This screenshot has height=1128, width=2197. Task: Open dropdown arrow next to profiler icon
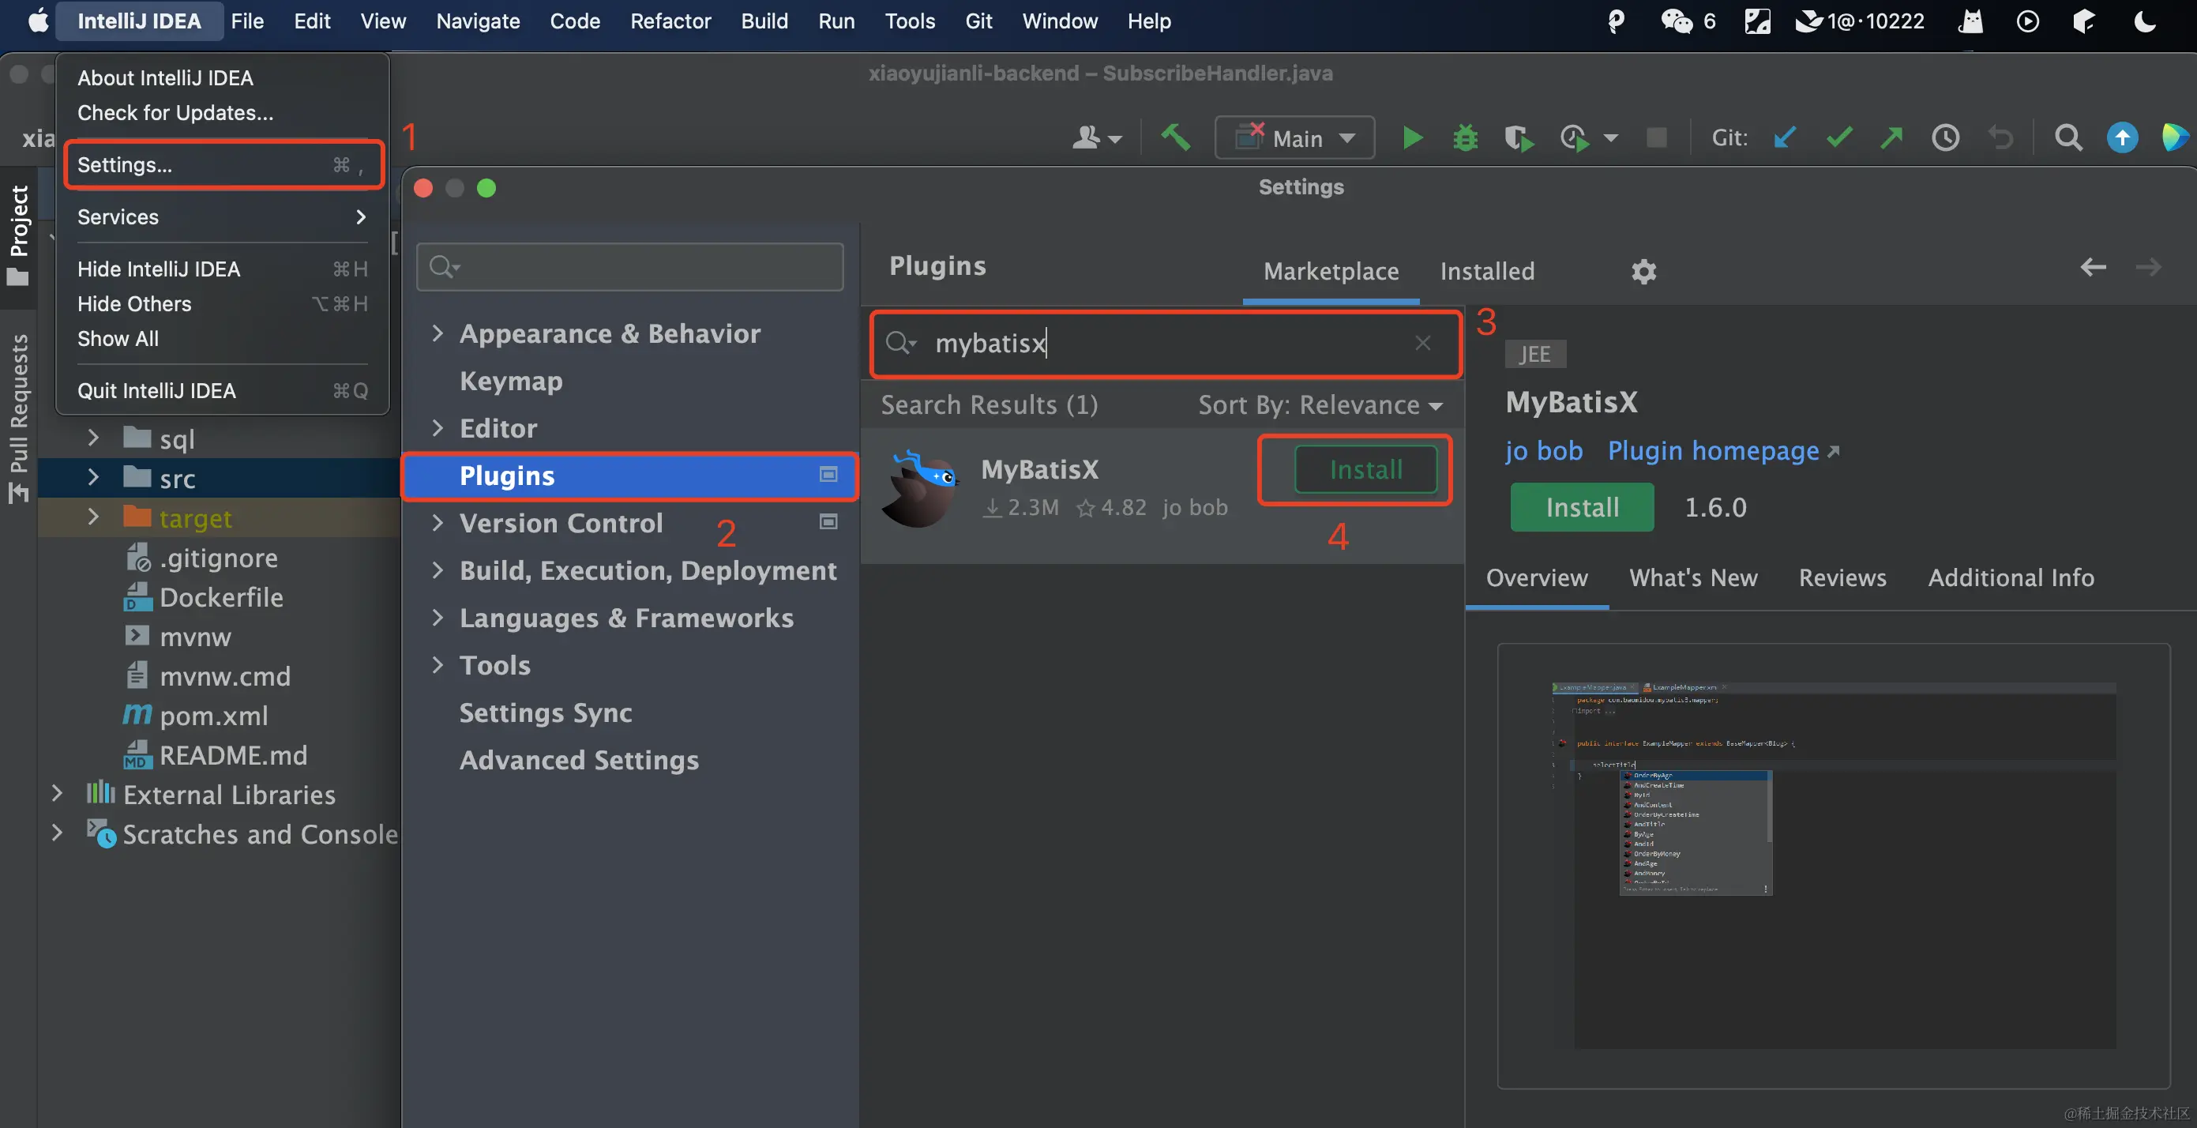pos(1610,138)
